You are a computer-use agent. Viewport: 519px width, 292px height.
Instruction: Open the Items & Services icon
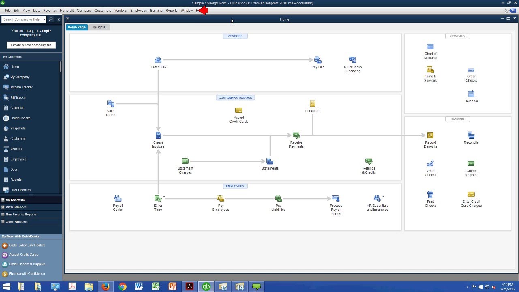(430, 70)
